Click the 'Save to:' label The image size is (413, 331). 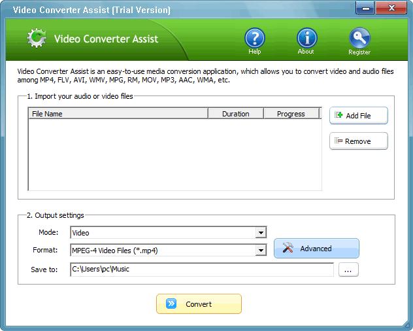pos(44,270)
